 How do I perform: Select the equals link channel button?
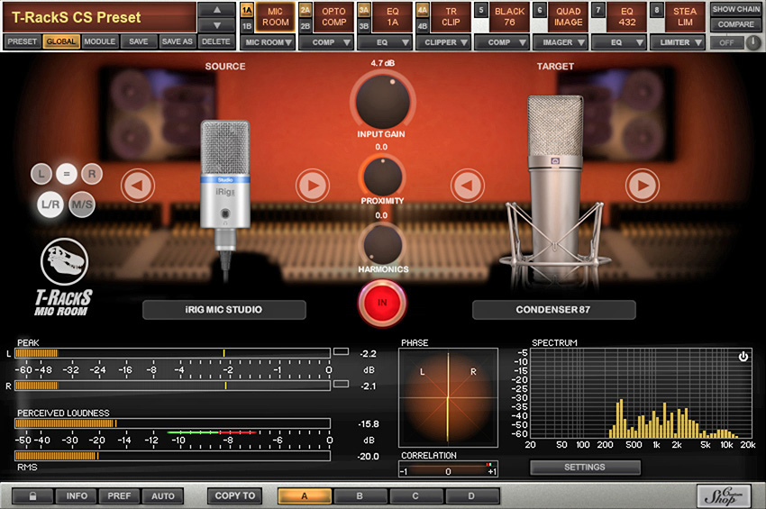click(x=67, y=174)
